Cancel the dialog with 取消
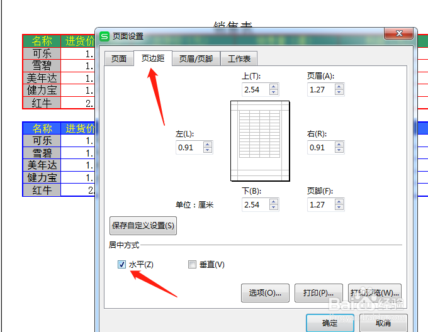428x332 pixels. [x=383, y=323]
